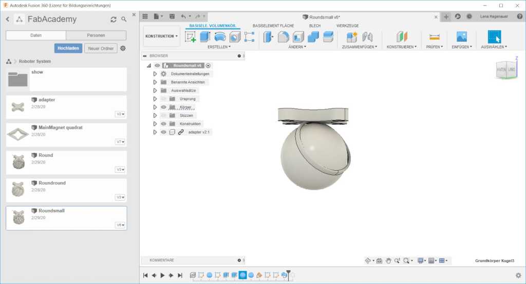
Task: Switch to the Personen tab
Action: pyautogui.click(x=96, y=35)
